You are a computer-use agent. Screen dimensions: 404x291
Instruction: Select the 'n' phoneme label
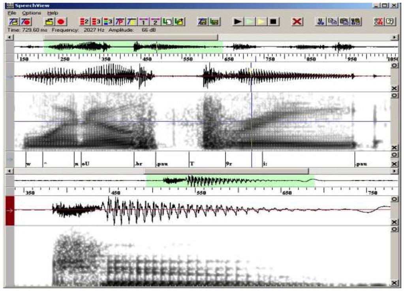pyautogui.click(x=77, y=164)
